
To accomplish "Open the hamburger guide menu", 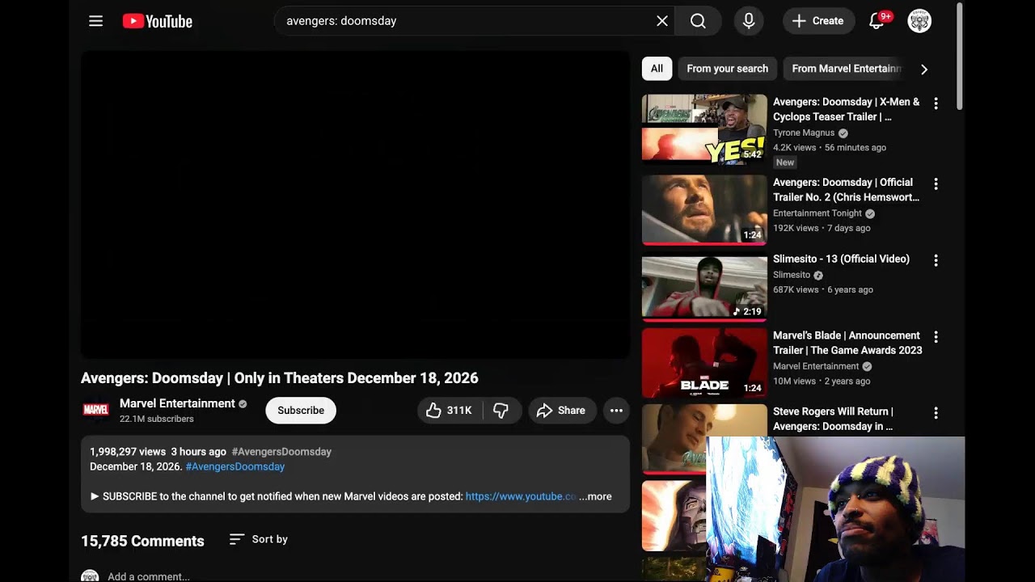I will click(95, 21).
